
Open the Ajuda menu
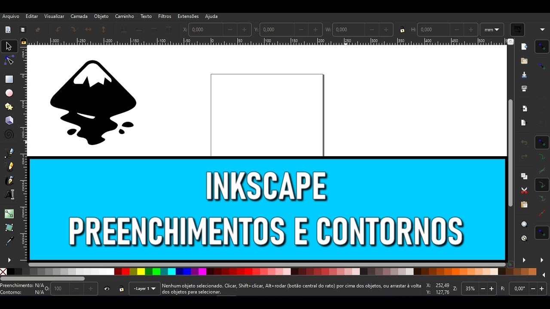tap(211, 16)
